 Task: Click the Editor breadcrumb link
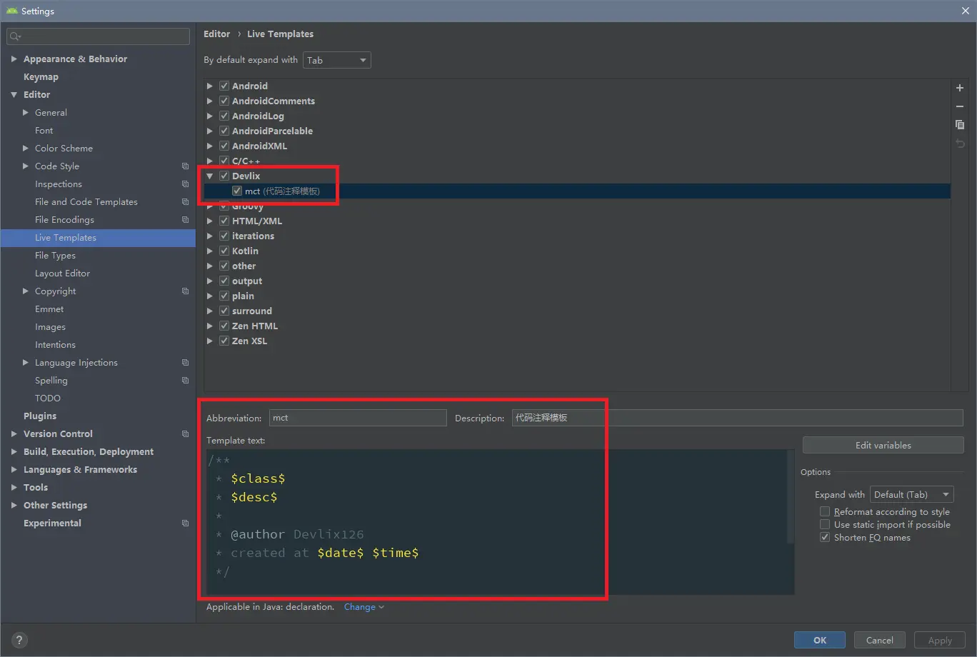217,34
